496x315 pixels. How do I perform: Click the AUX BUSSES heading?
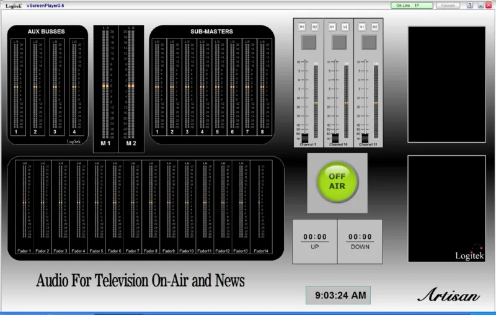(46, 31)
